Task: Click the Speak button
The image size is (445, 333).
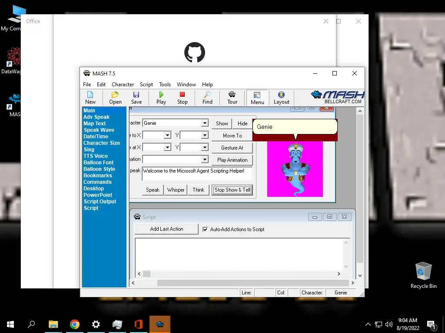Action: [153, 190]
